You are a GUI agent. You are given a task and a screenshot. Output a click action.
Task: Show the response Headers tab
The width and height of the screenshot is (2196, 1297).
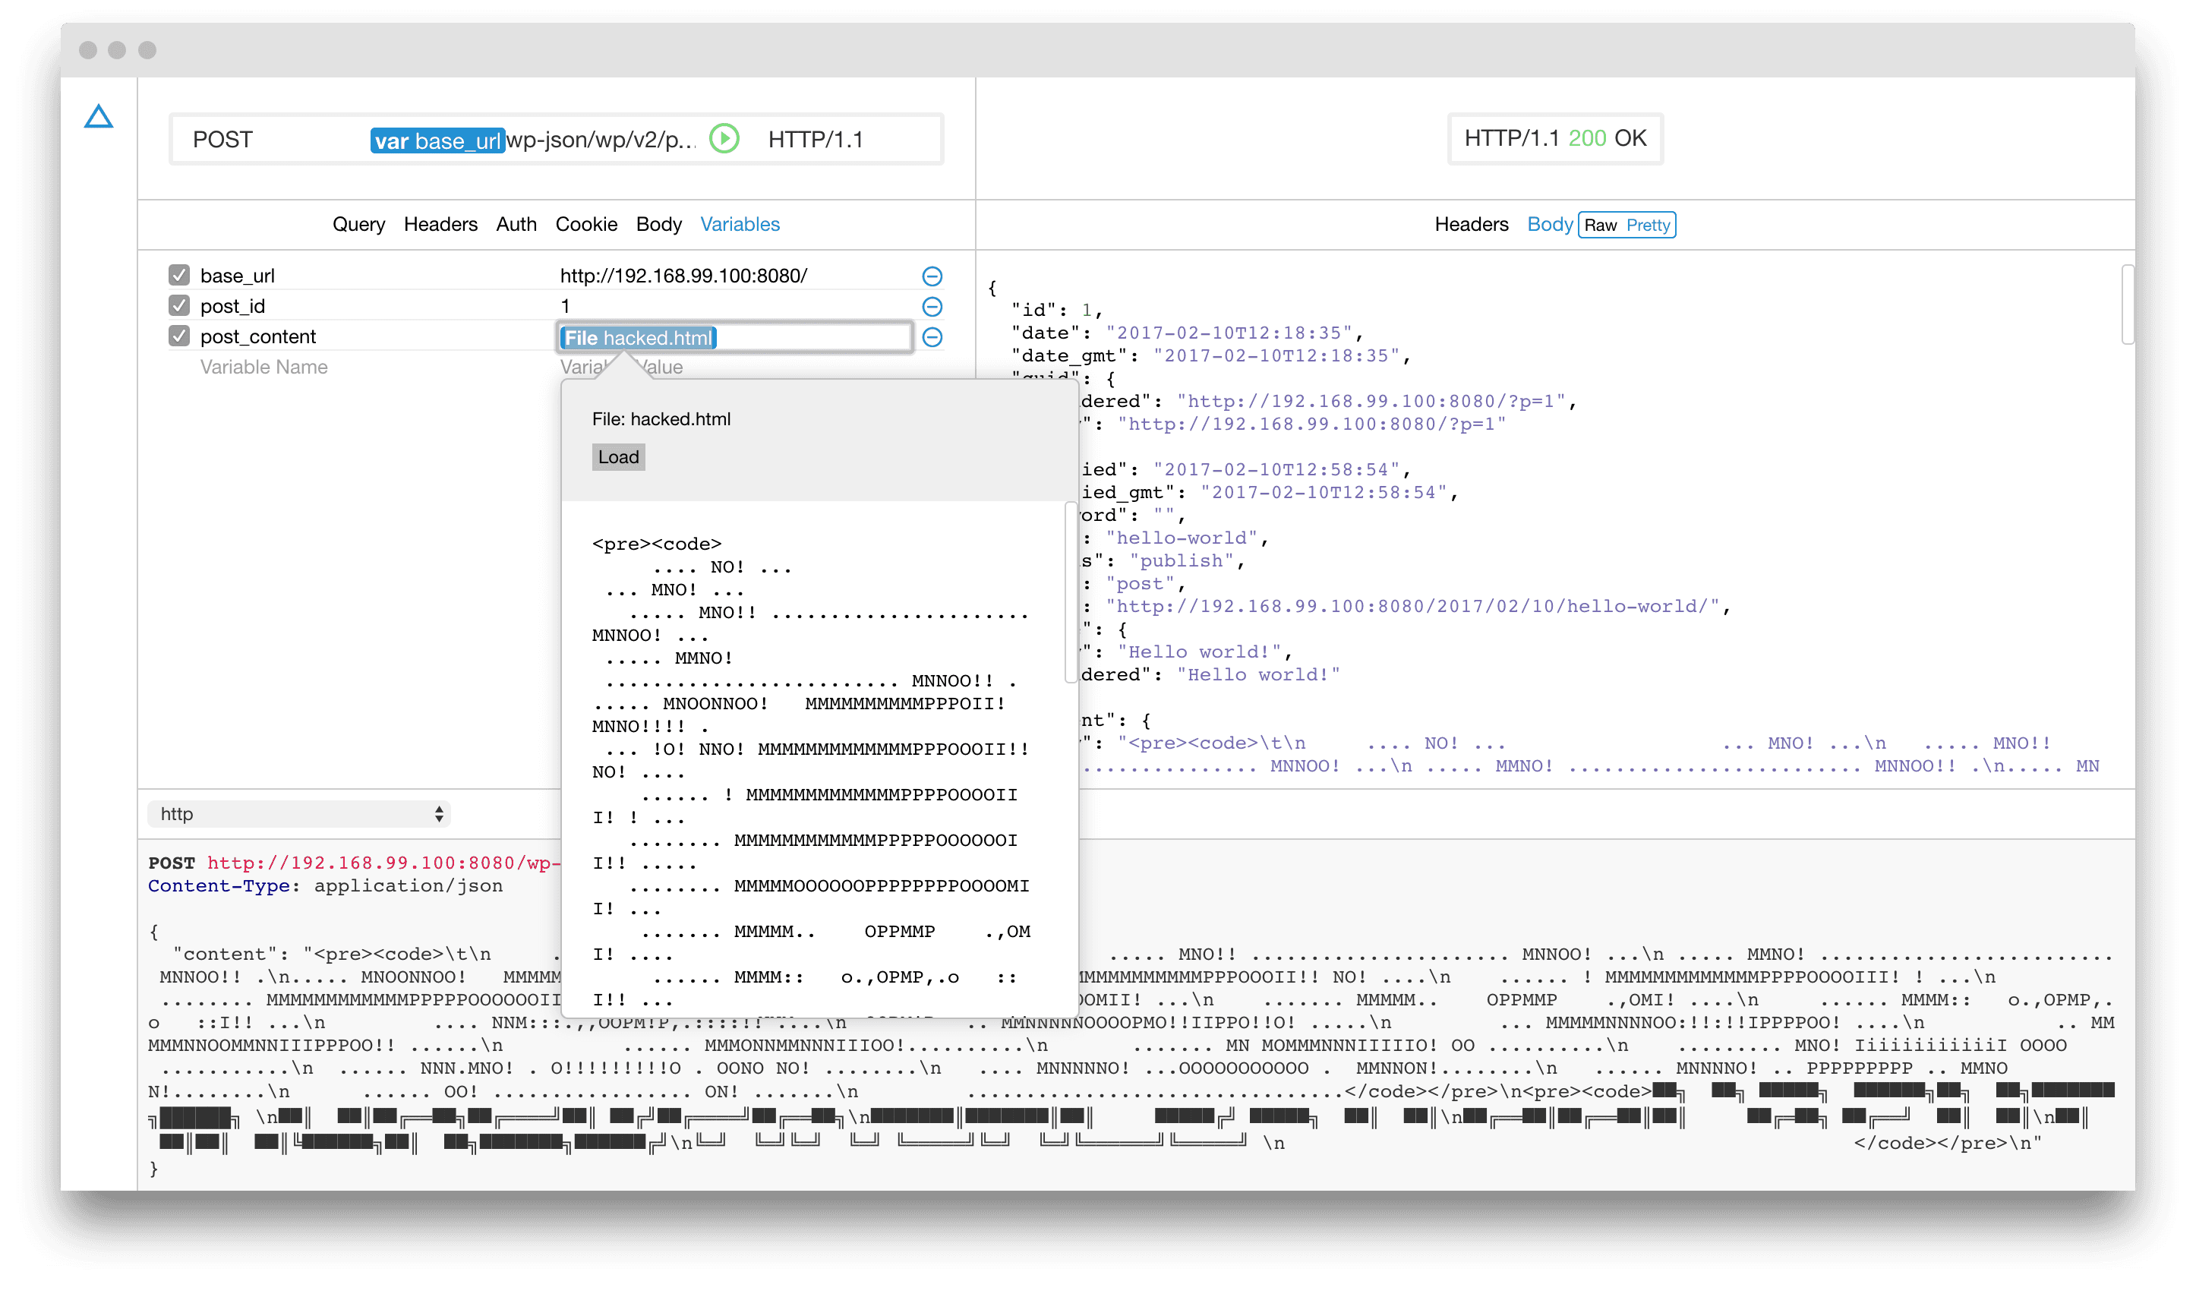point(1471,224)
